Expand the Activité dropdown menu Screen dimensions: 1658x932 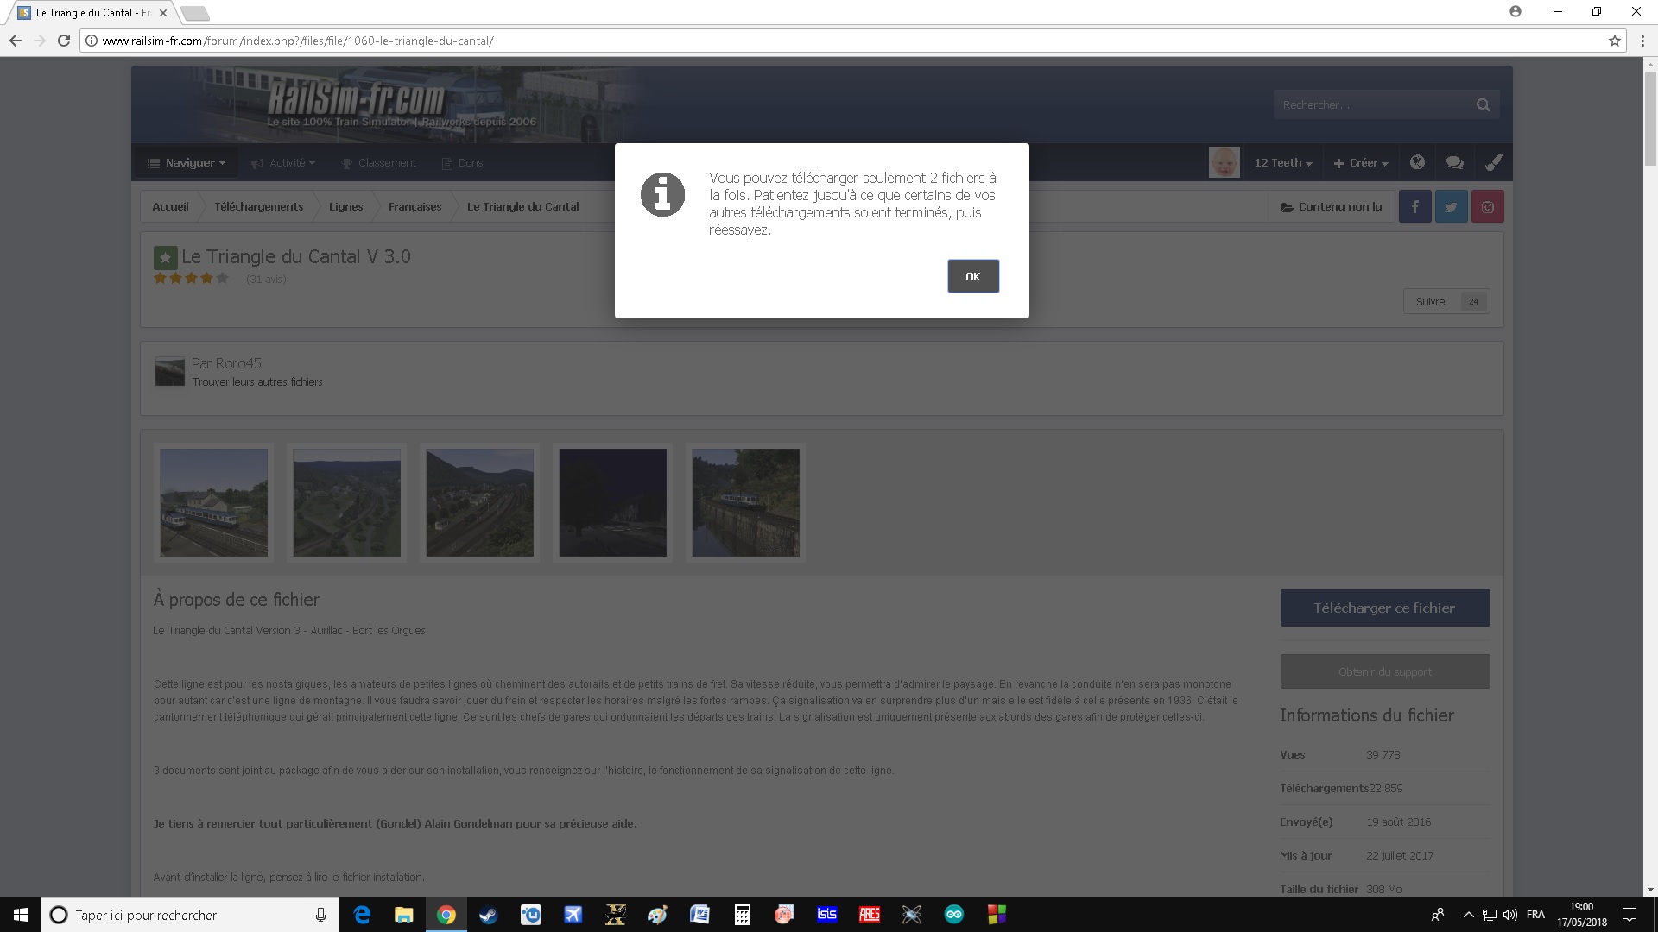[283, 162]
